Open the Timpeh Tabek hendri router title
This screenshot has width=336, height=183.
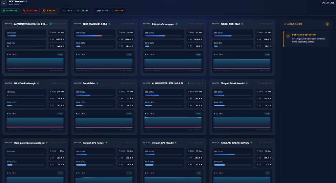[x=233, y=83]
